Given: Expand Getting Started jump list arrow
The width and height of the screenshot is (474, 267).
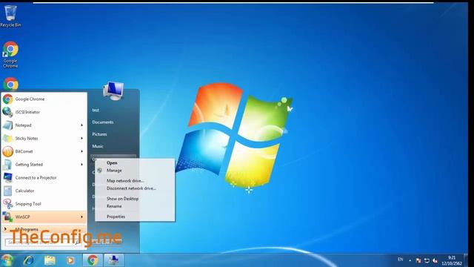Looking at the screenshot, I should 81,165.
